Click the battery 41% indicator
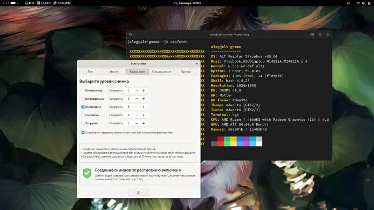Image resolution: width=374 pixels, height=210 pixels. click(x=29, y=3)
